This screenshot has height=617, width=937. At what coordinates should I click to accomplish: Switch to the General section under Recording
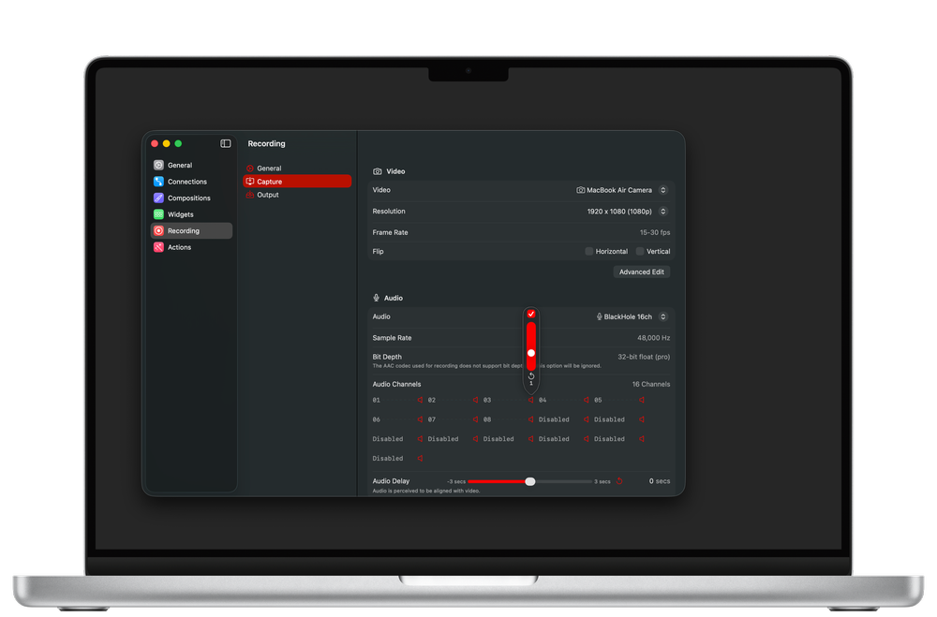click(x=297, y=169)
